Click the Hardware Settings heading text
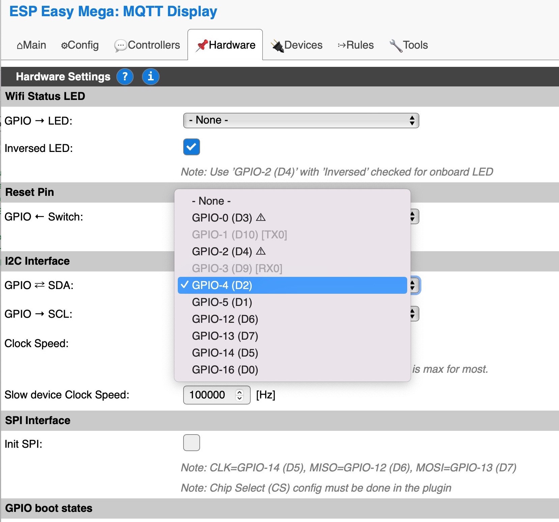The width and height of the screenshot is (559, 522). tap(63, 77)
